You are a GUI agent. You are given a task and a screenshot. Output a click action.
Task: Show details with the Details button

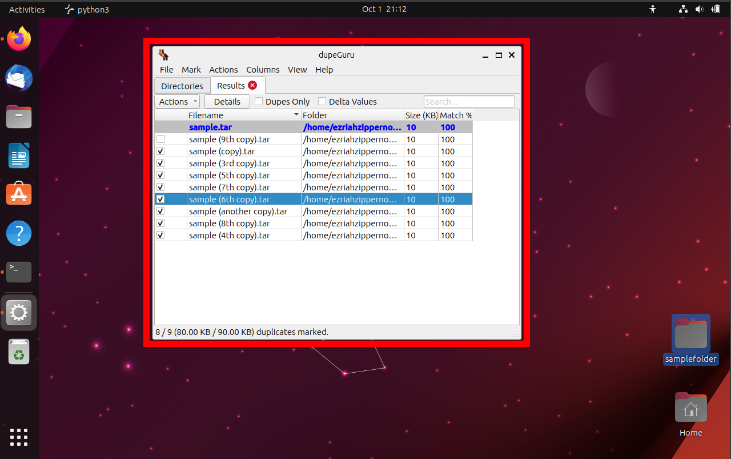227,101
